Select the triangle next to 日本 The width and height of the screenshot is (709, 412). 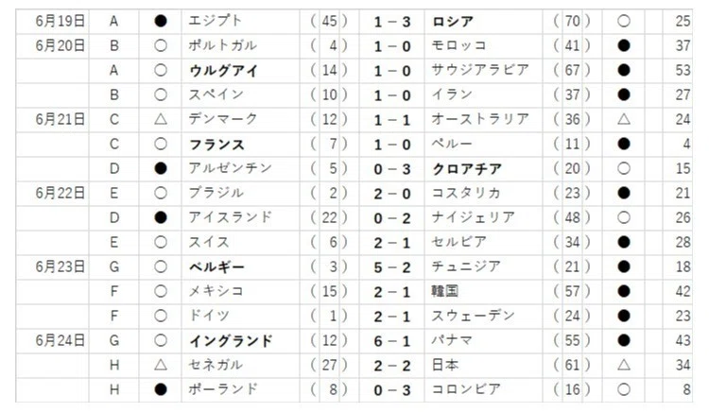tap(624, 365)
